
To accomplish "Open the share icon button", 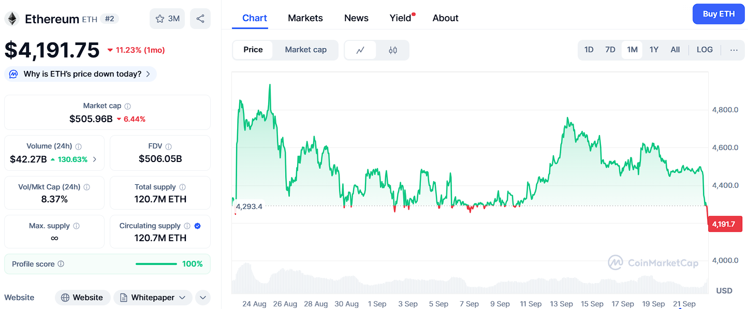I will coord(200,19).
